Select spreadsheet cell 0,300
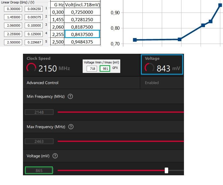Viewport: 223px width, 185px height. click(x=57, y=12)
